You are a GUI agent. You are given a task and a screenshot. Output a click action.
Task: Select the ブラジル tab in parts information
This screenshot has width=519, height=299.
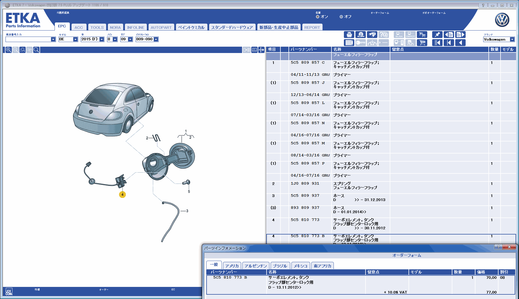(x=280, y=266)
